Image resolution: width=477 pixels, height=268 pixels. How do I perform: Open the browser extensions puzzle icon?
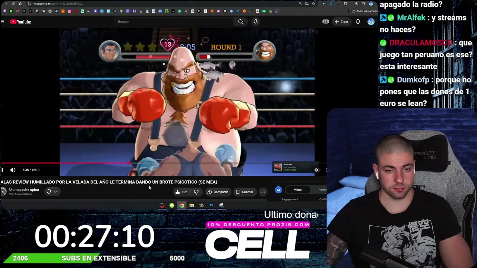click(x=345, y=4)
